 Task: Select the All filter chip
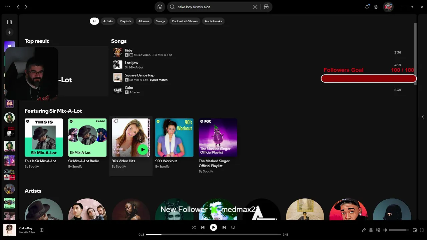[x=94, y=21]
